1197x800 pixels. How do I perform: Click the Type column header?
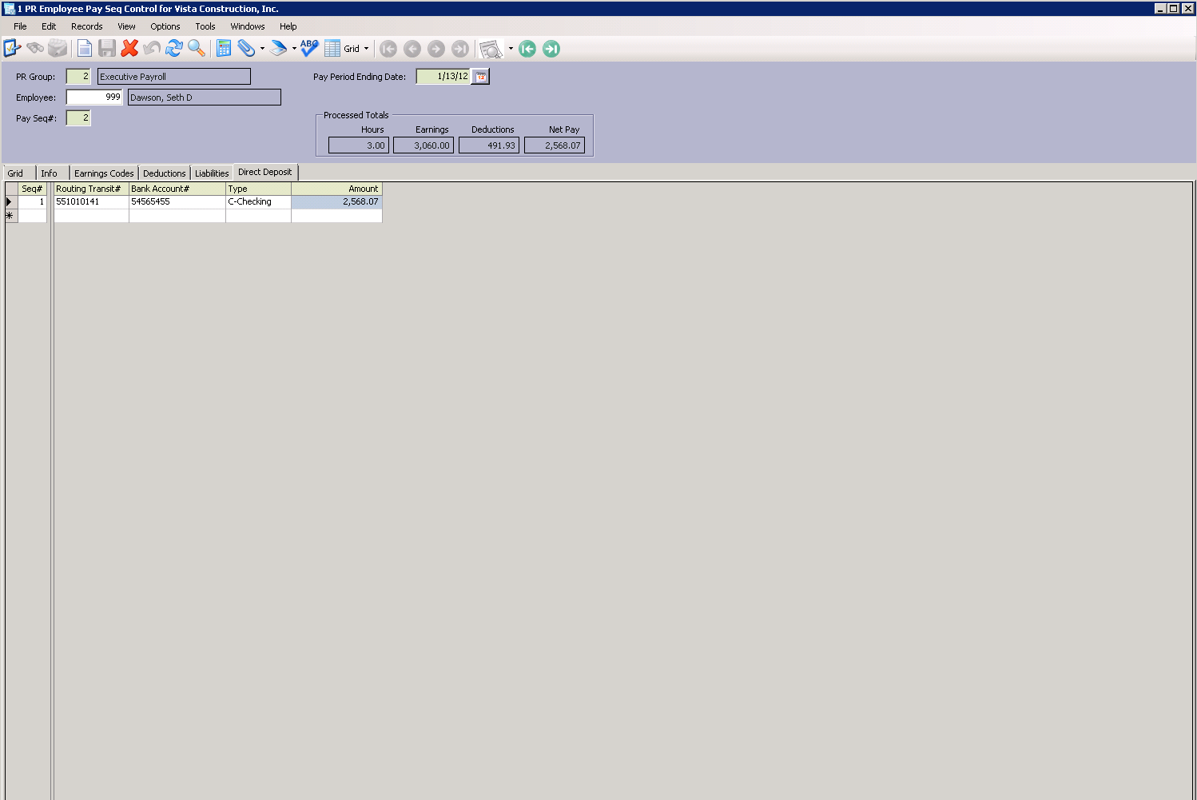259,189
